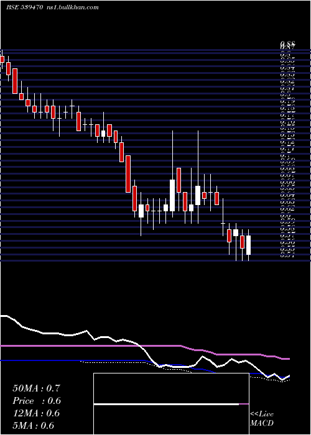Select the 5MA : 0.6 readout

[34, 426]
